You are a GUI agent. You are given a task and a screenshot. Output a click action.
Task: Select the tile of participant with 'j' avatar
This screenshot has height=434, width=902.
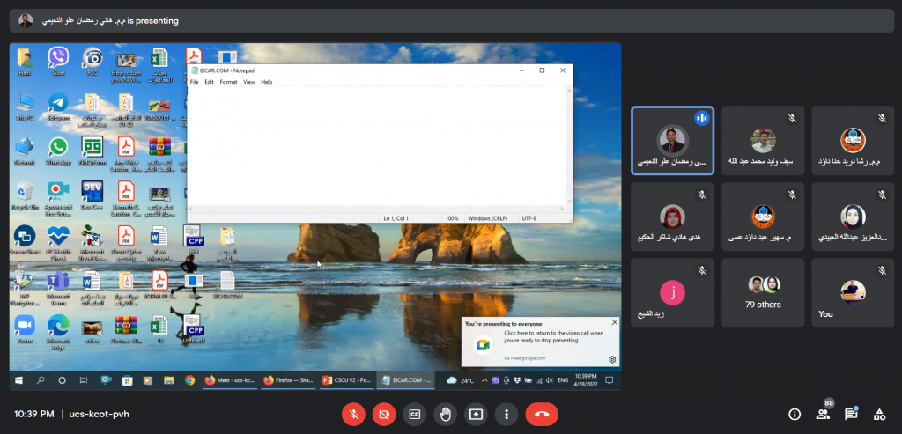click(673, 292)
